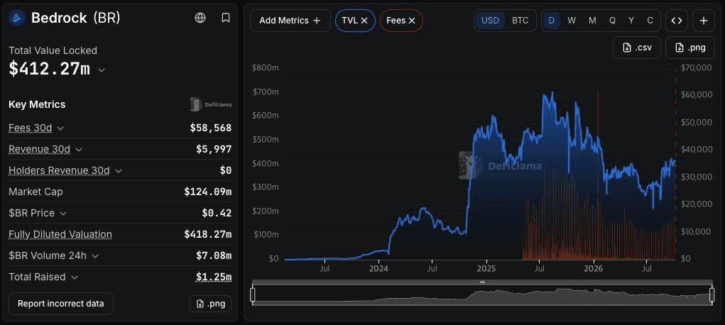Viewport: 725px width, 325px height.
Task: Select weekly (W) interval
Action: click(x=572, y=21)
